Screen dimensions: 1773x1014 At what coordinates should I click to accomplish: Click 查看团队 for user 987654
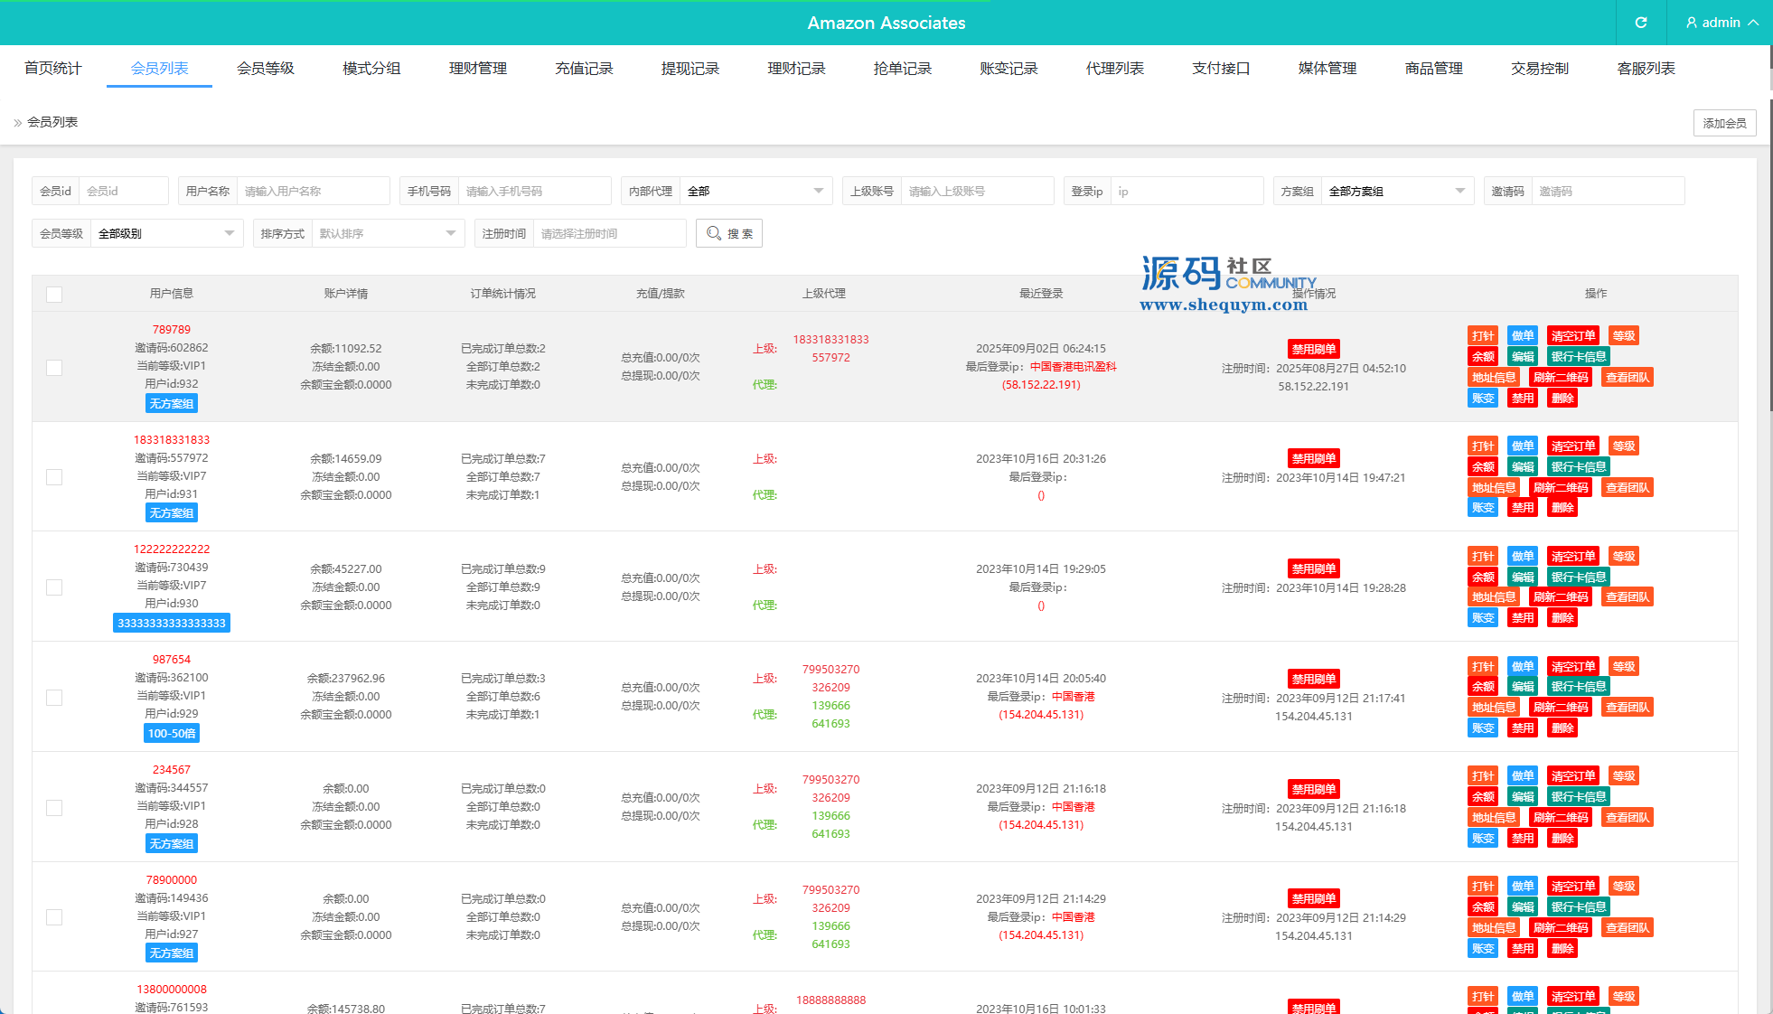[x=1628, y=708]
